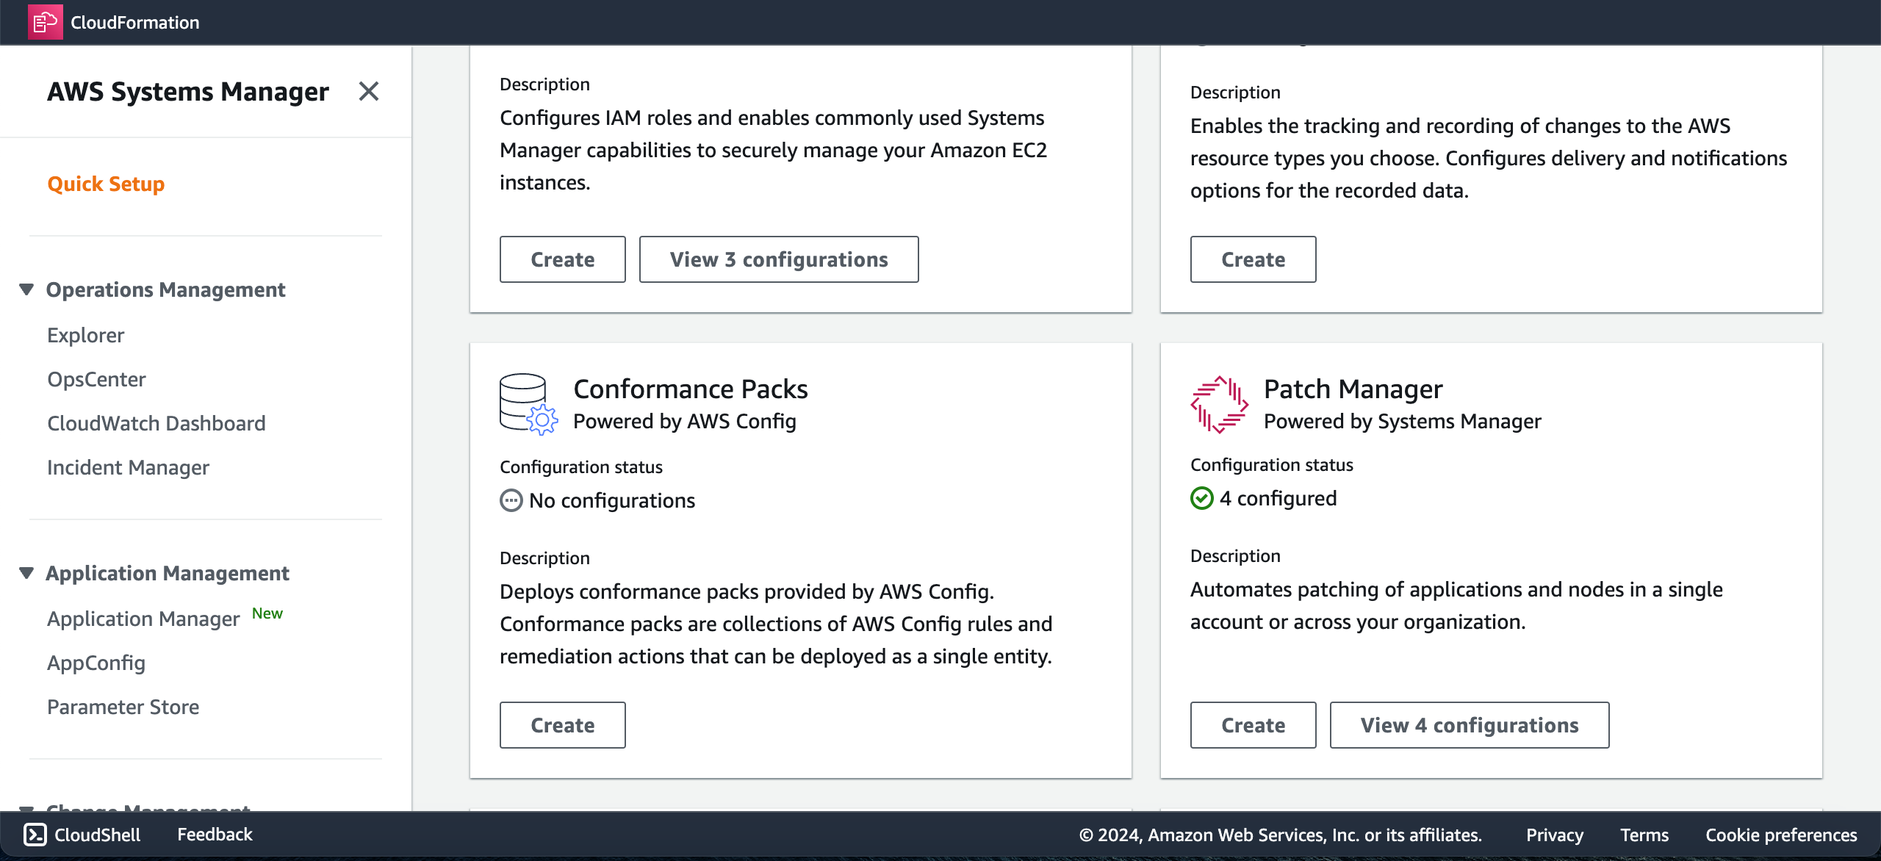Collapse the Operations Management section
This screenshot has height=861, width=1881.
point(26,289)
